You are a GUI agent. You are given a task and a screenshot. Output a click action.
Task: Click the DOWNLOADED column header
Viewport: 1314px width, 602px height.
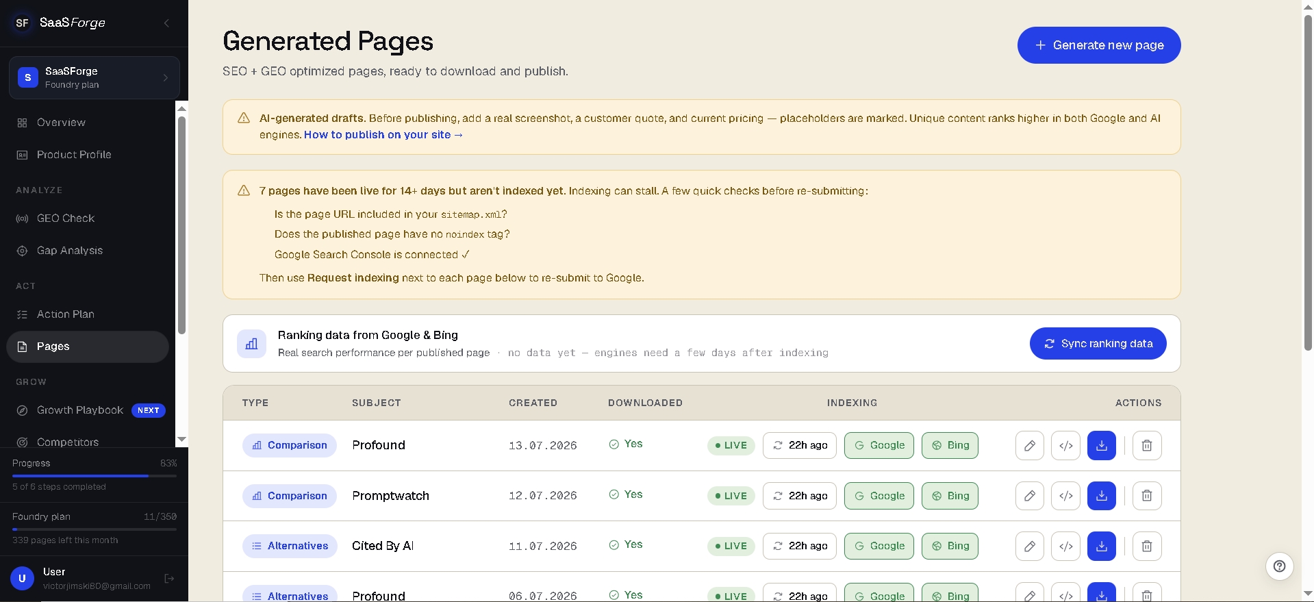click(x=645, y=403)
